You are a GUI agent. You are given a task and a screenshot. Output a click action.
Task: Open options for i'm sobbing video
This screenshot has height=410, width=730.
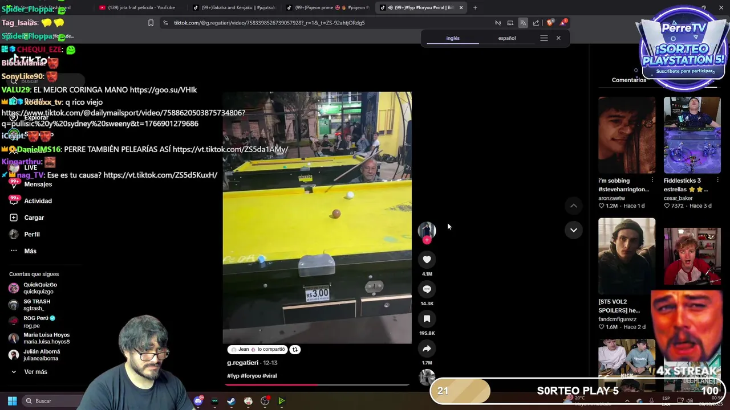652,181
